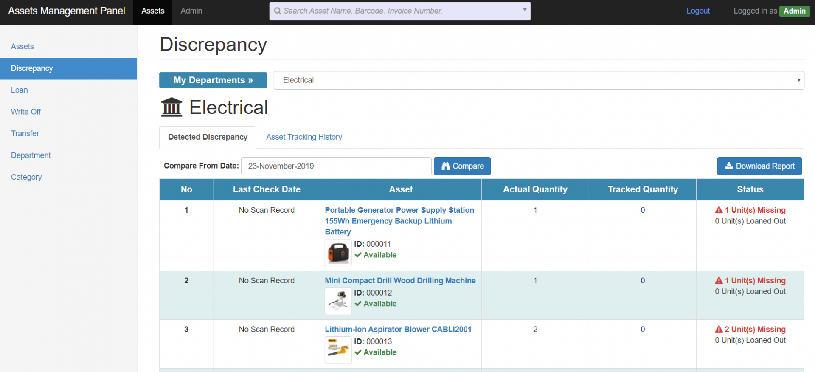Click 'ID: 000013' text
Image resolution: width=815 pixels, height=372 pixels.
373,341
